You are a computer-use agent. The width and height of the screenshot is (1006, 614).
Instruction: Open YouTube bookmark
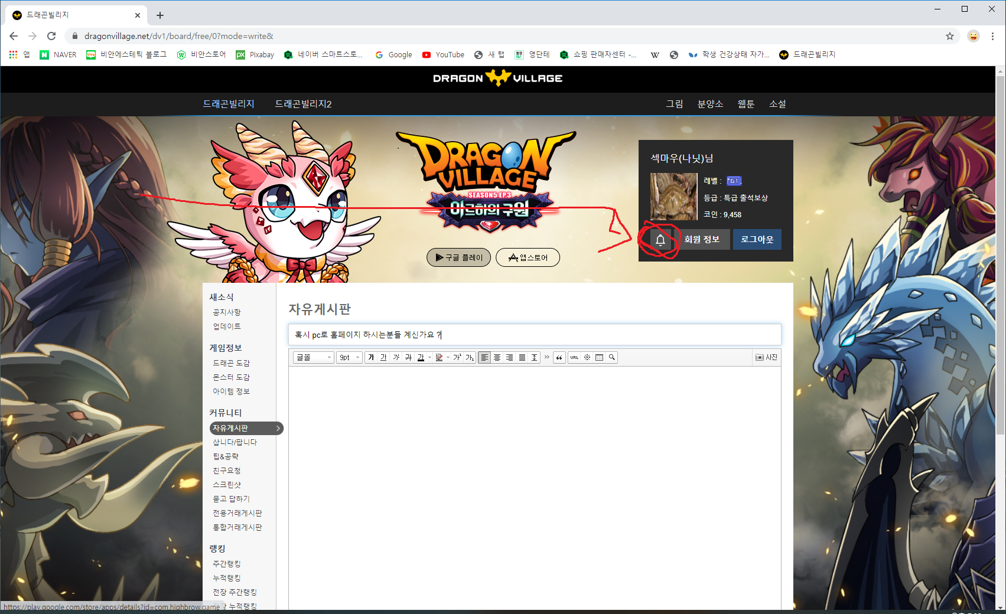click(x=443, y=54)
